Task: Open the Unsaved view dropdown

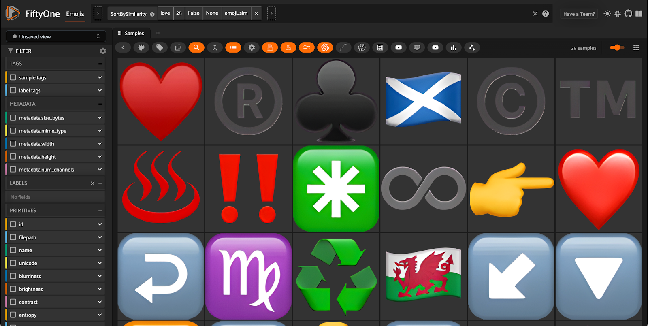Action: [x=56, y=36]
